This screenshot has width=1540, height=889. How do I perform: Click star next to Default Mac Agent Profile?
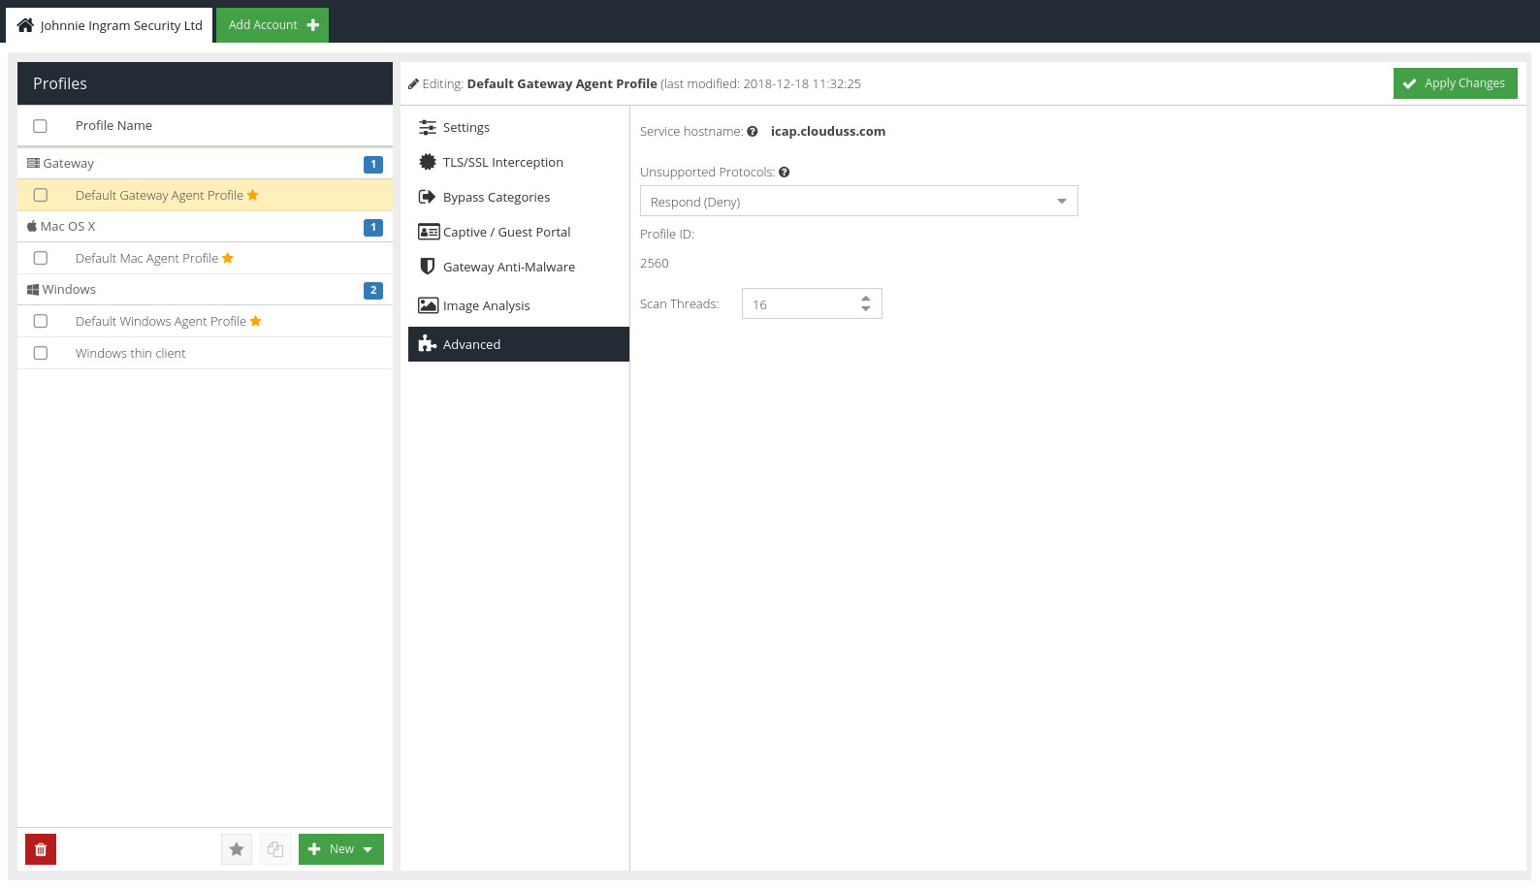point(228,258)
